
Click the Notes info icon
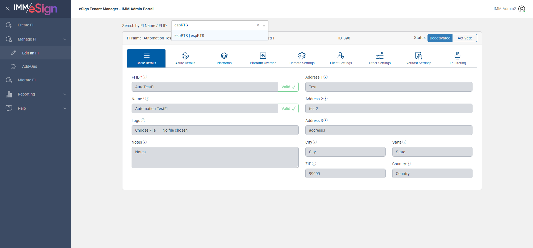point(145,142)
